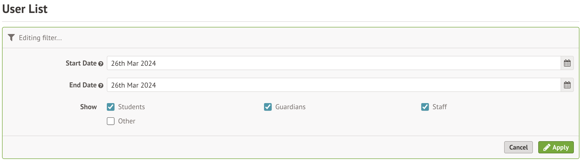
Task: Open the Start Date calendar picker
Action: [x=567, y=63]
